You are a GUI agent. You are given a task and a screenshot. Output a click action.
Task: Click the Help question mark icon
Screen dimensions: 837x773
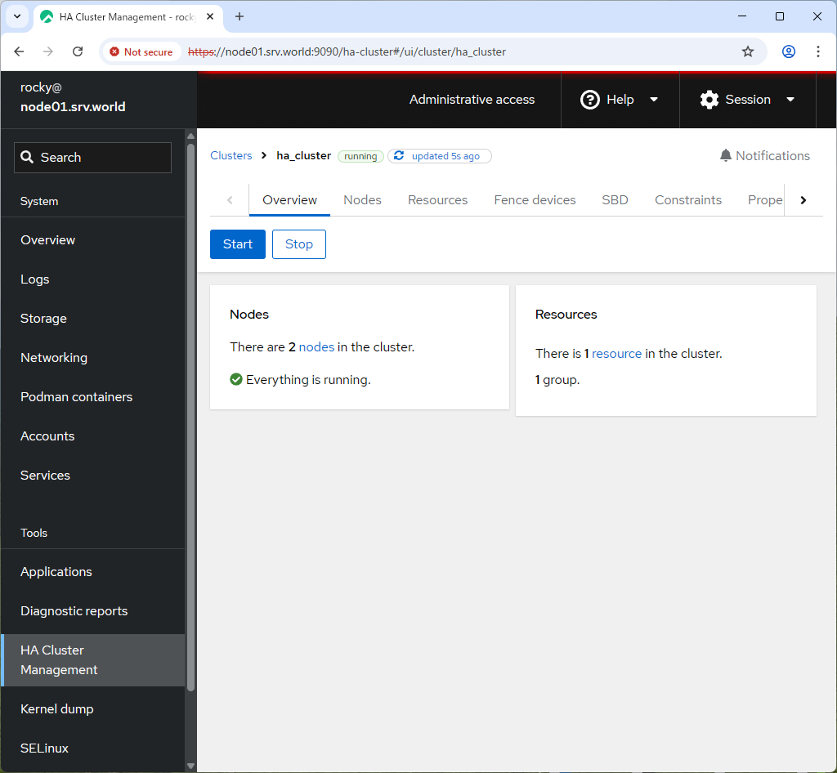click(589, 100)
